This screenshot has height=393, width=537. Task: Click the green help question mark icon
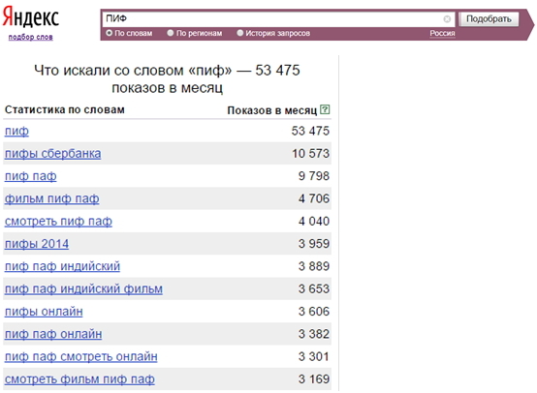[x=325, y=109]
